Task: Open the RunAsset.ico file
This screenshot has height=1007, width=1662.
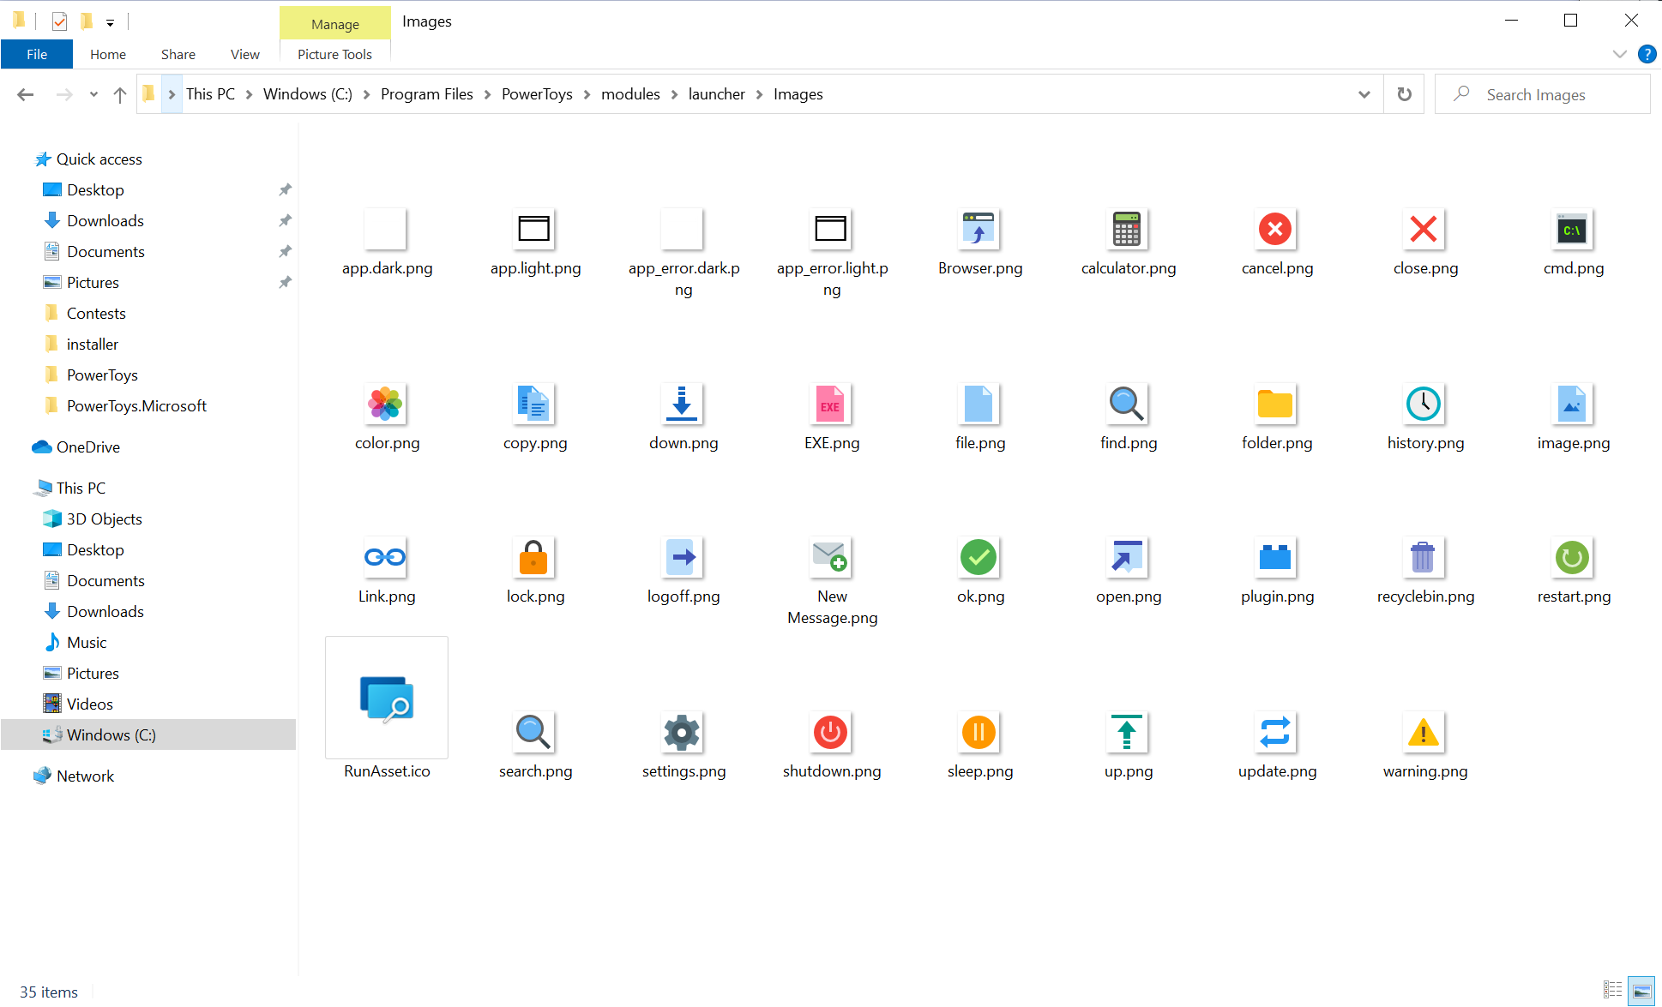Action: click(386, 696)
